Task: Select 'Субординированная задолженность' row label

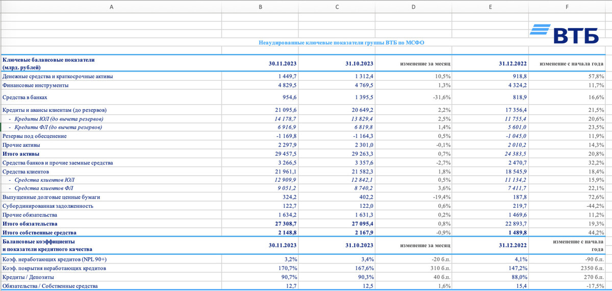Action: click(x=48, y=206)
